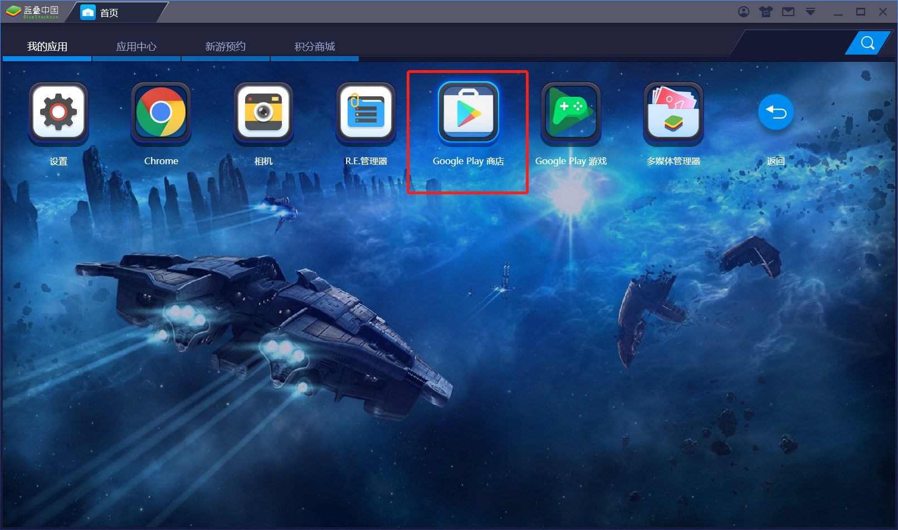This screenshot has width=898, height=530.
Task: Open the user account icon
Action: tap(744, 12)
